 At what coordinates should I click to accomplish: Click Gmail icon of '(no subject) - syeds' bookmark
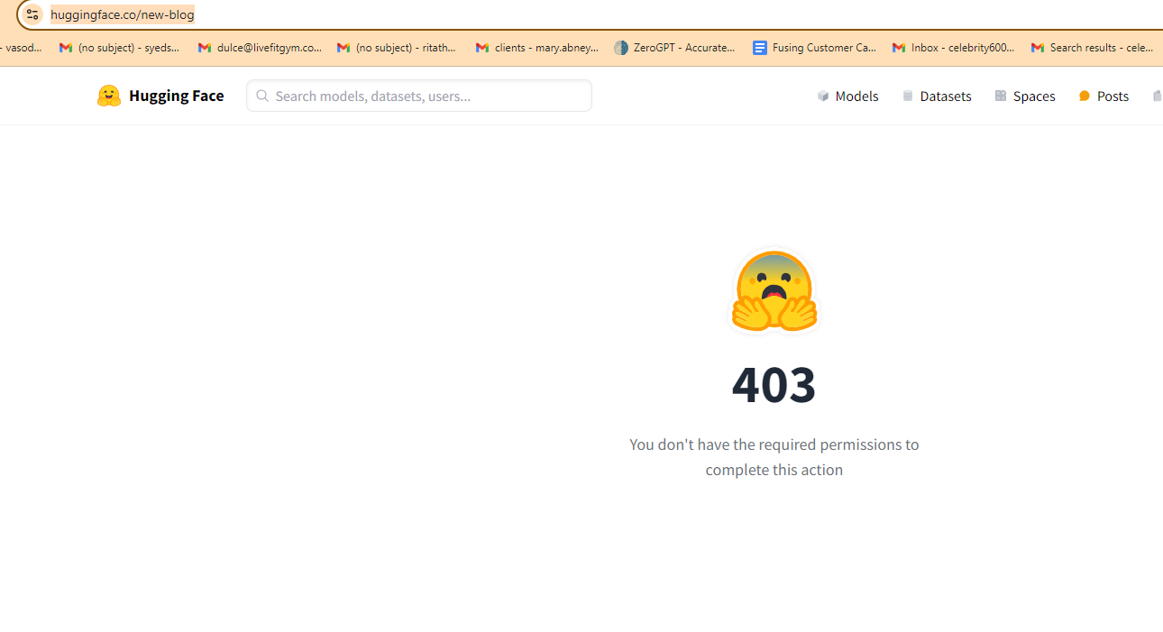coord(66,48)
